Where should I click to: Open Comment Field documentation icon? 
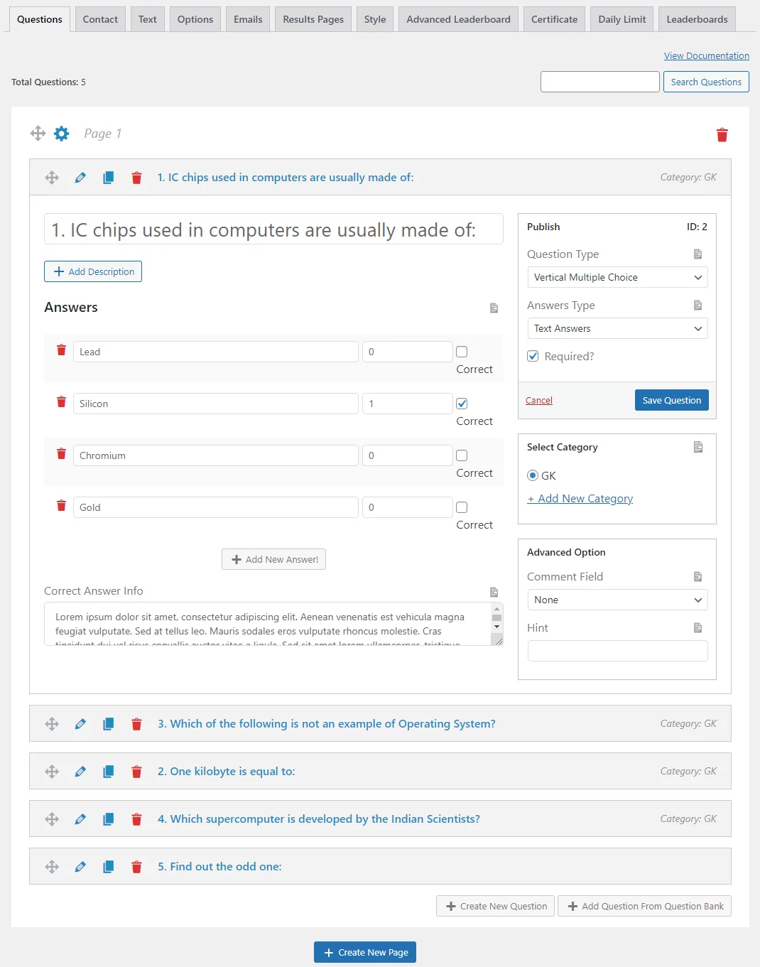tap(697, 577)
